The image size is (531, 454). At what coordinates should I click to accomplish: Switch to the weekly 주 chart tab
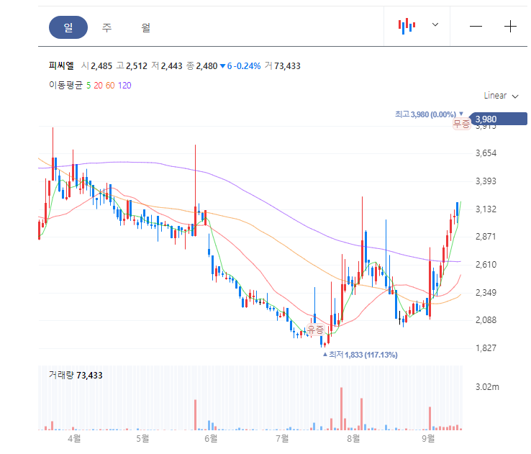[x=106, y=27]
